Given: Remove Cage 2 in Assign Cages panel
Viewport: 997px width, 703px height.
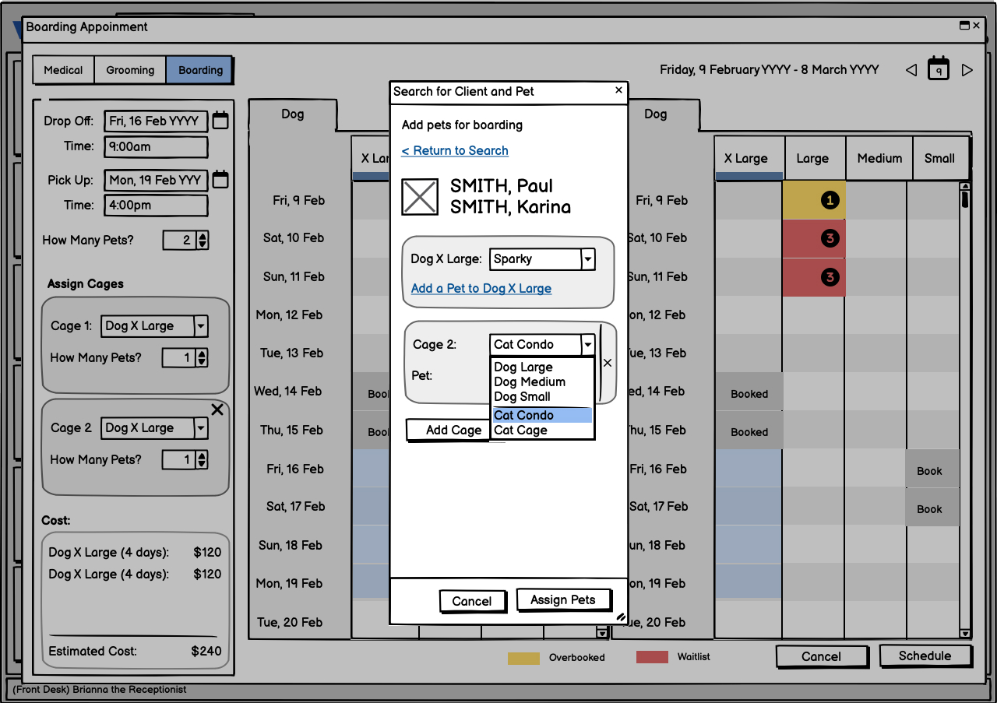Looking at the screenshot, I should click(217, 410).
